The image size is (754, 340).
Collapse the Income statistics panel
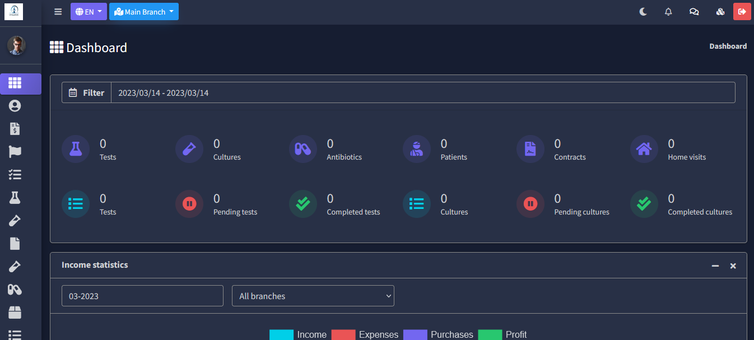[715, 266]
